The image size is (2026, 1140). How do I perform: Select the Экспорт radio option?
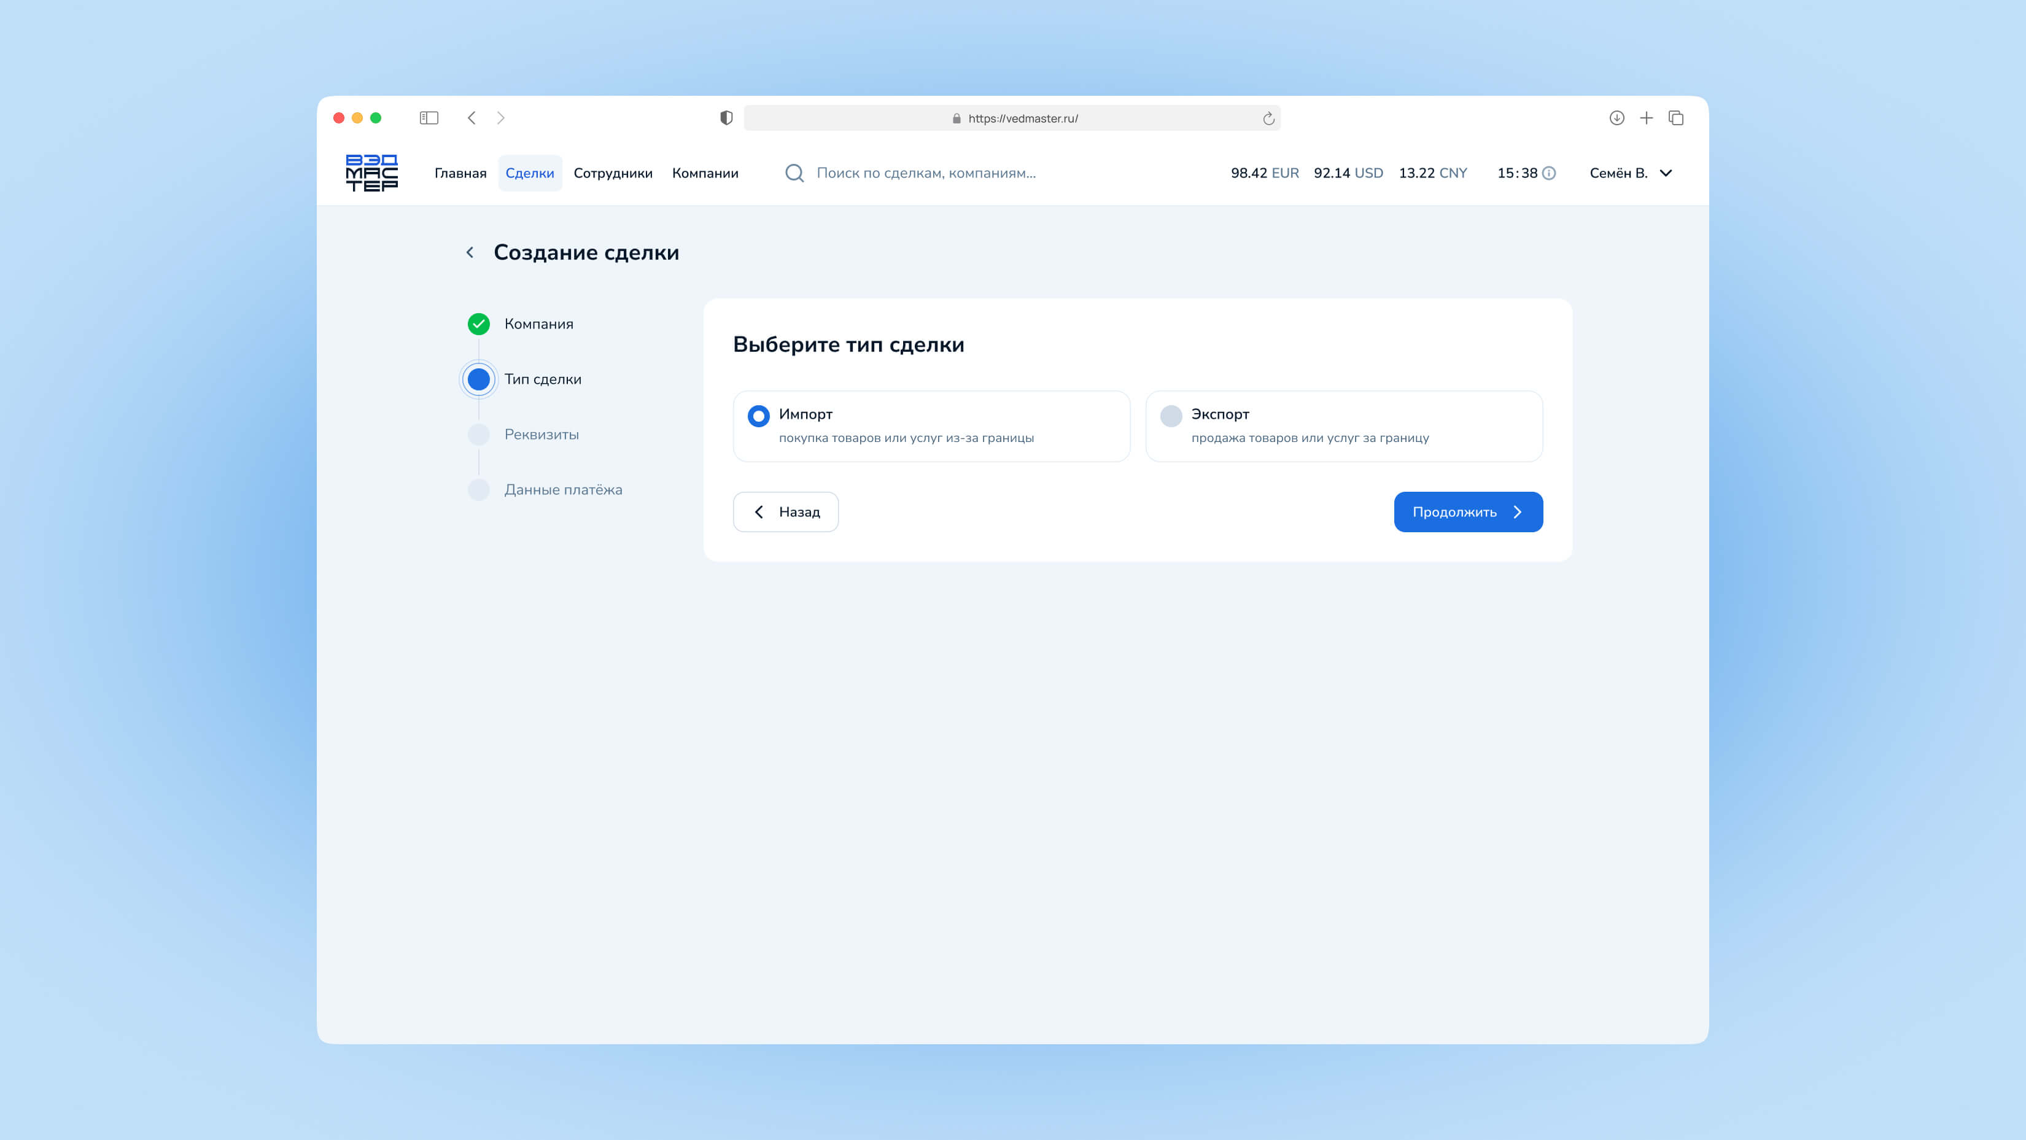(x=1170, y=416)
